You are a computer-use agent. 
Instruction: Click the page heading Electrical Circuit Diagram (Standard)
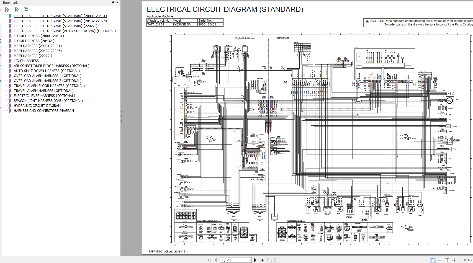(x=225, y=9)
